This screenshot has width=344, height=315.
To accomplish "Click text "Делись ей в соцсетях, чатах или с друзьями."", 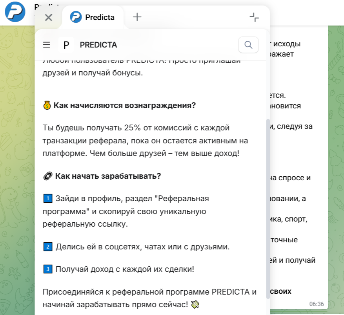I will click(x=143, y=247).
